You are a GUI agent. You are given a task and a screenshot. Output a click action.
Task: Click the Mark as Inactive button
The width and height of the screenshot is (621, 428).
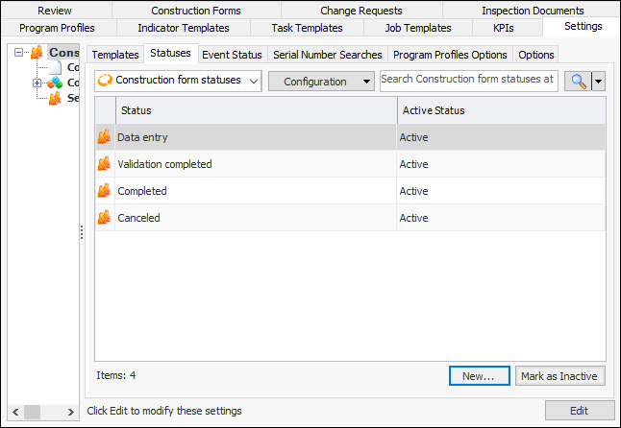pos(560,376)
